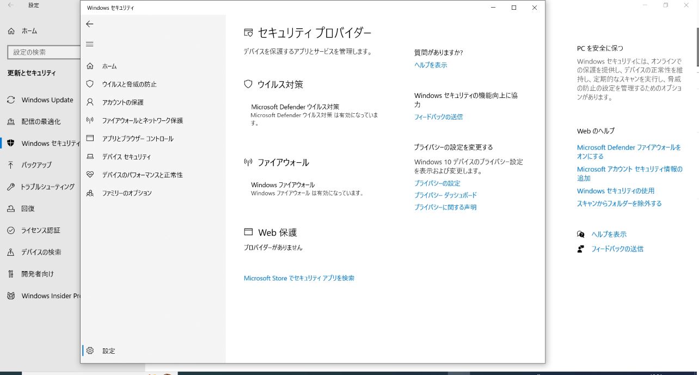Select トラブルシューティング in Settings sidebar

[47, 187]
